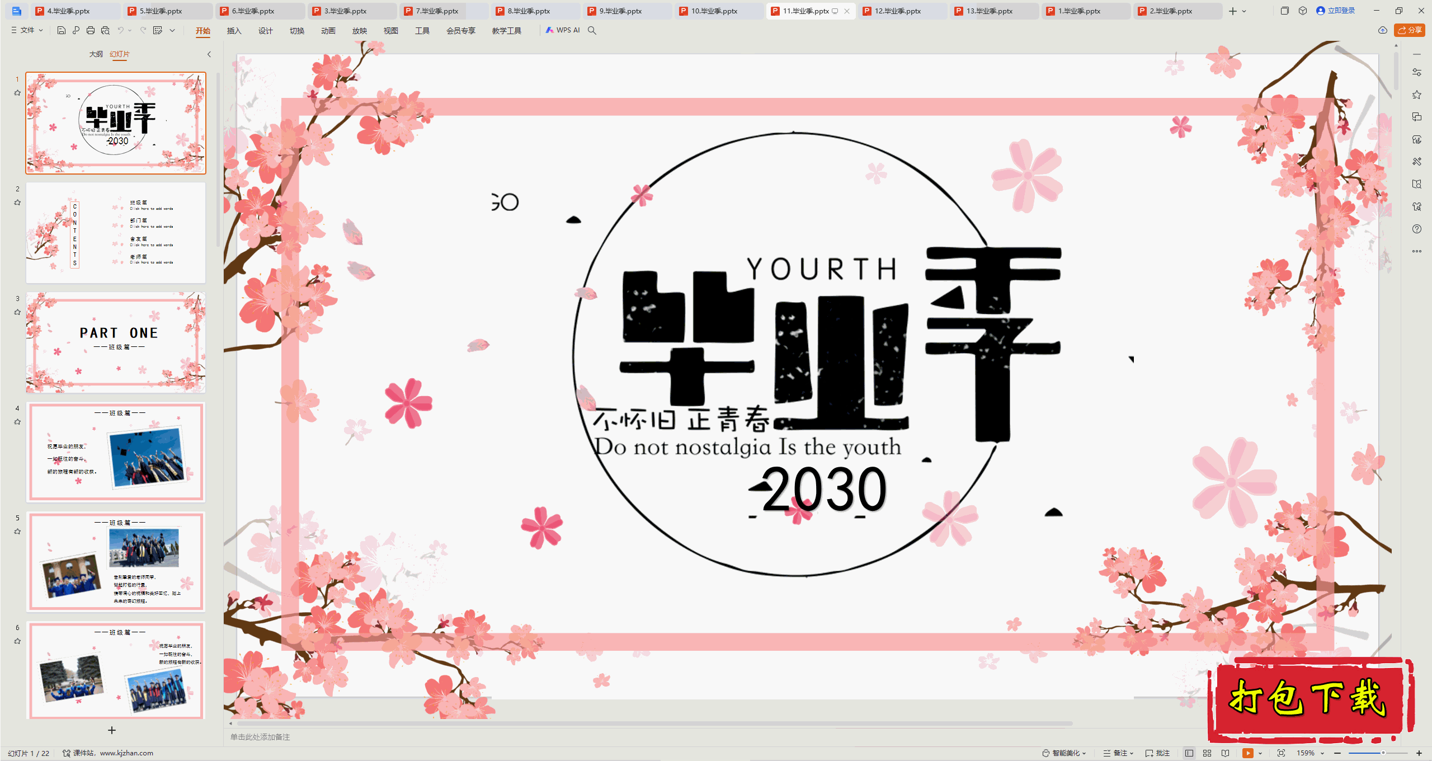Screen dimensions: 1432x761
Task: Click the stacked windows icon in title bar
Action: click(x=1285, y=11)
